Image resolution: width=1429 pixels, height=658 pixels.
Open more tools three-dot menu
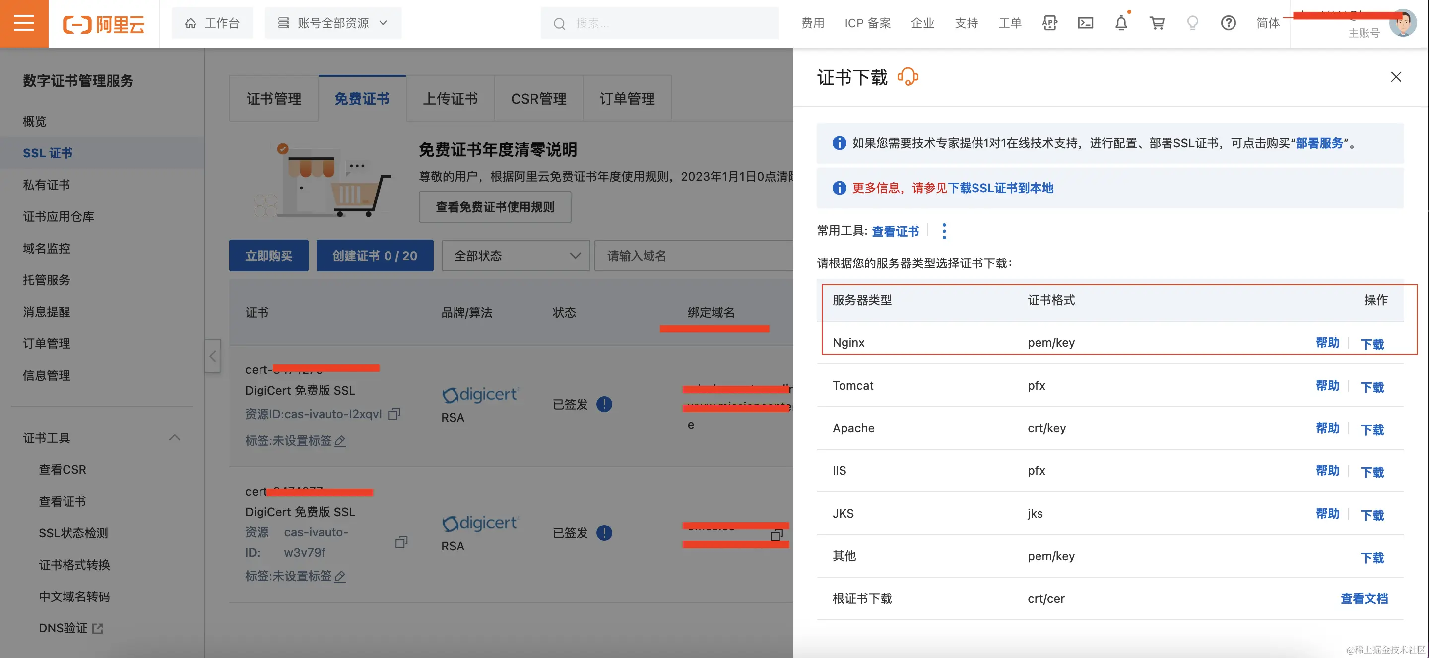(x=944, y=231)
